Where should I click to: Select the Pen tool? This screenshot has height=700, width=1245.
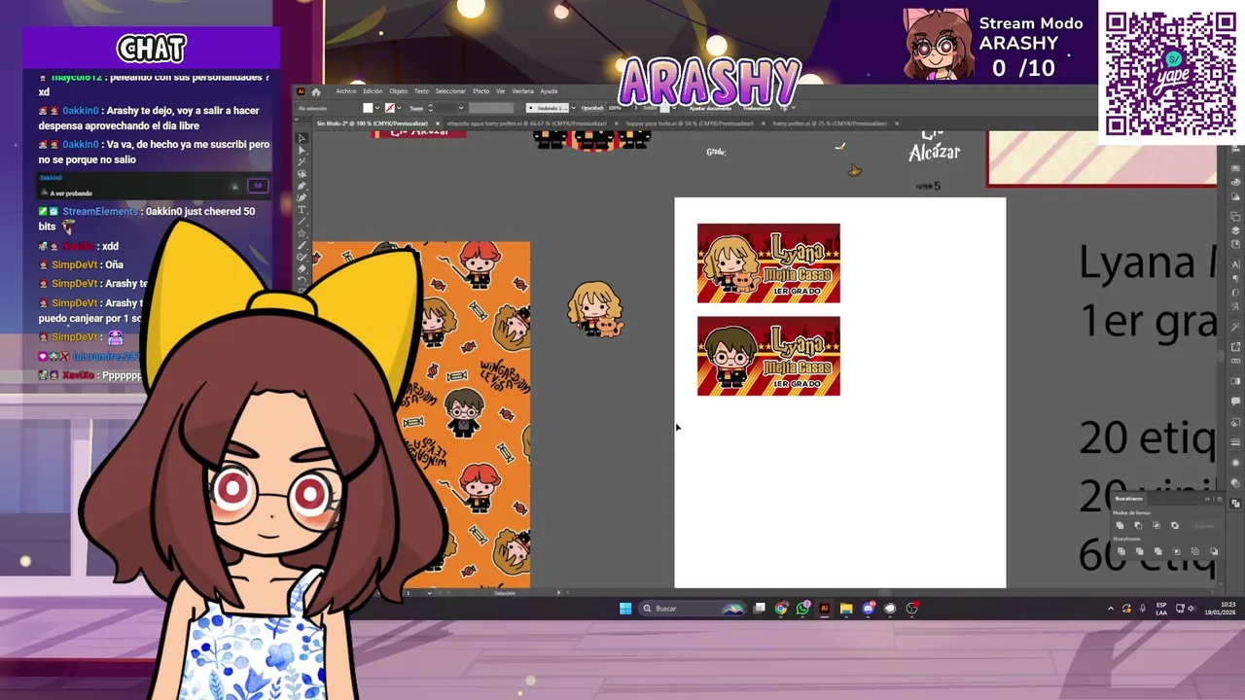pos(302,186)
